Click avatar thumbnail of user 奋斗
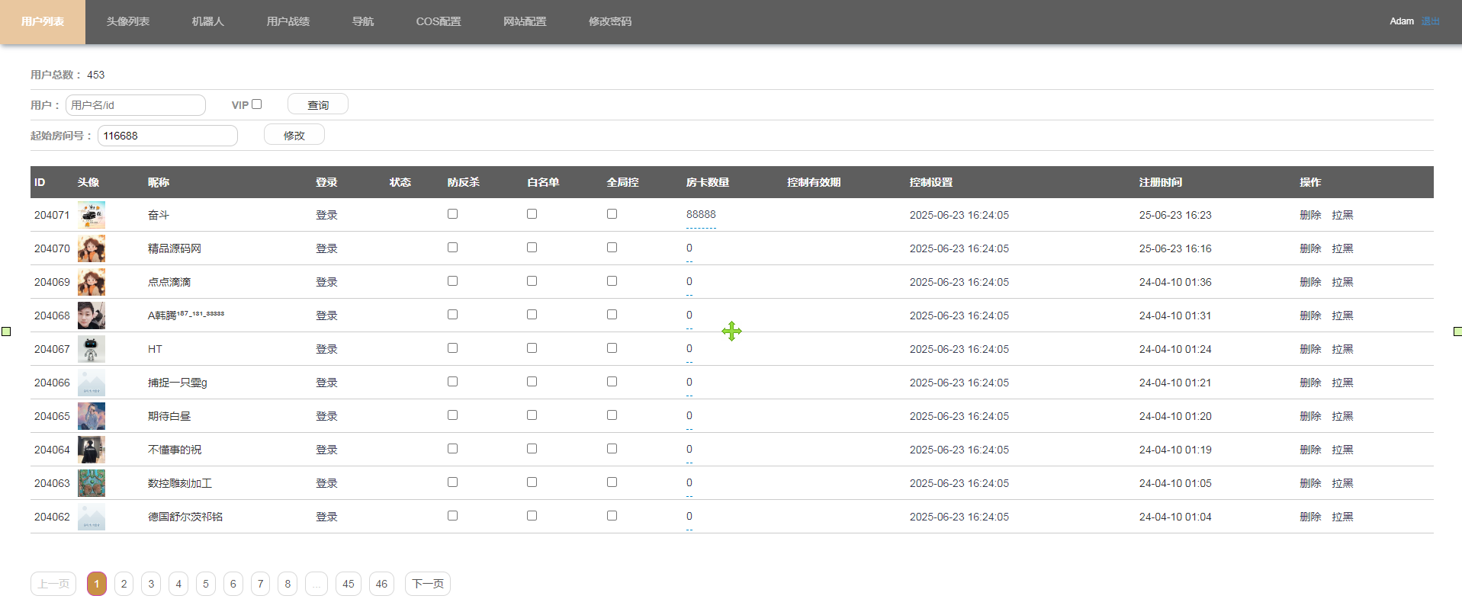This screenshot has height=615, width=1462. point(91,215)
